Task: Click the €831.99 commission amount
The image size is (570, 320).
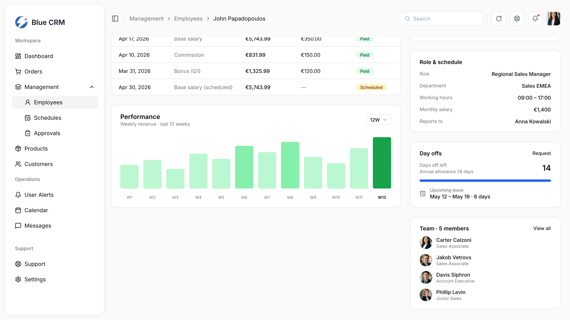Action: tap(255, 55)
